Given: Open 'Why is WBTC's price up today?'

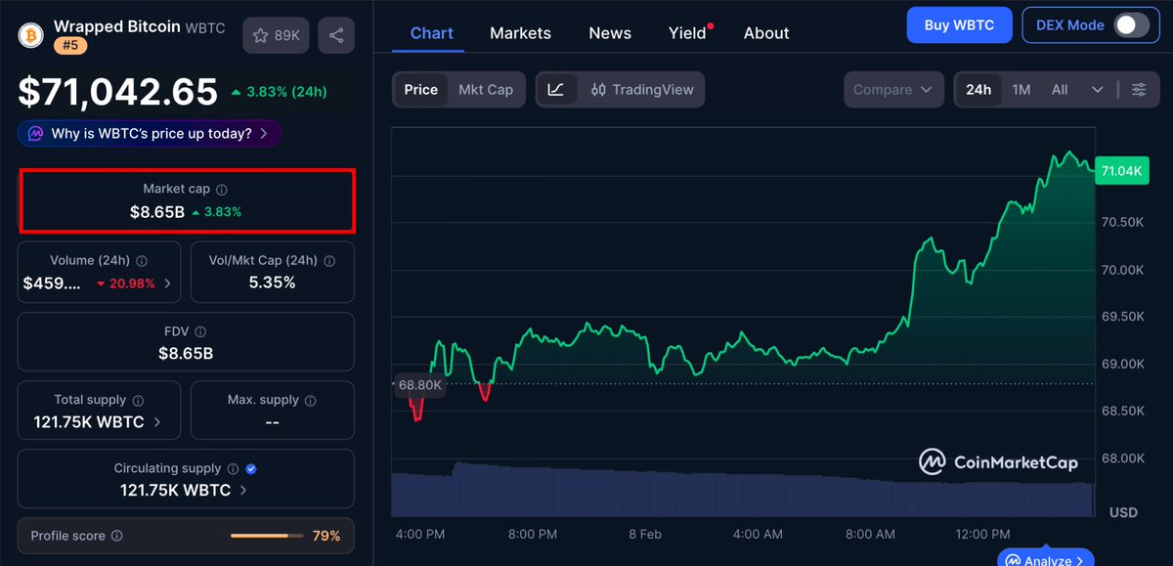Looking at the screenshot, I should (150, 134).
